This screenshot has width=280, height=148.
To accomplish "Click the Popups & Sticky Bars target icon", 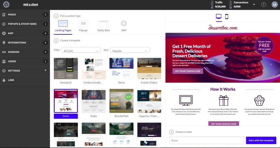I will 4,24.
